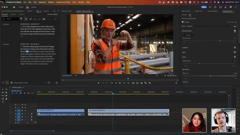Select the Selection tool in tools panel

pos(3,89)
